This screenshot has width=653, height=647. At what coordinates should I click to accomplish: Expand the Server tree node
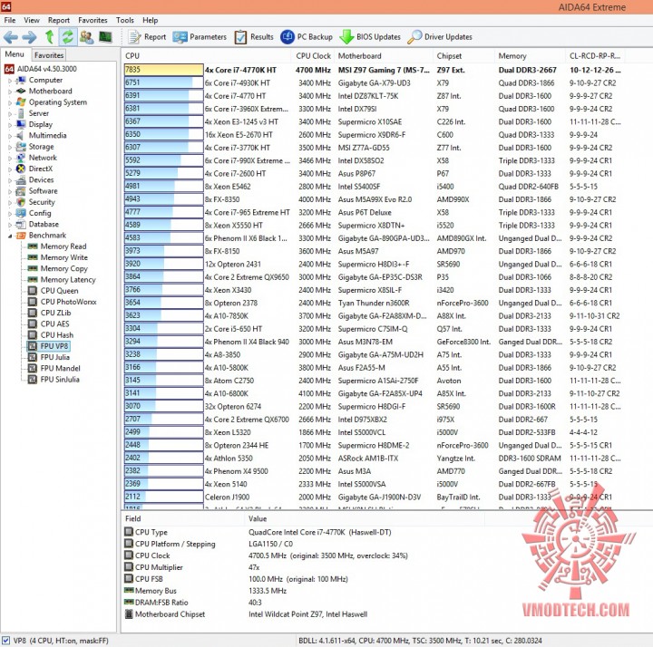tap(10, 113)
